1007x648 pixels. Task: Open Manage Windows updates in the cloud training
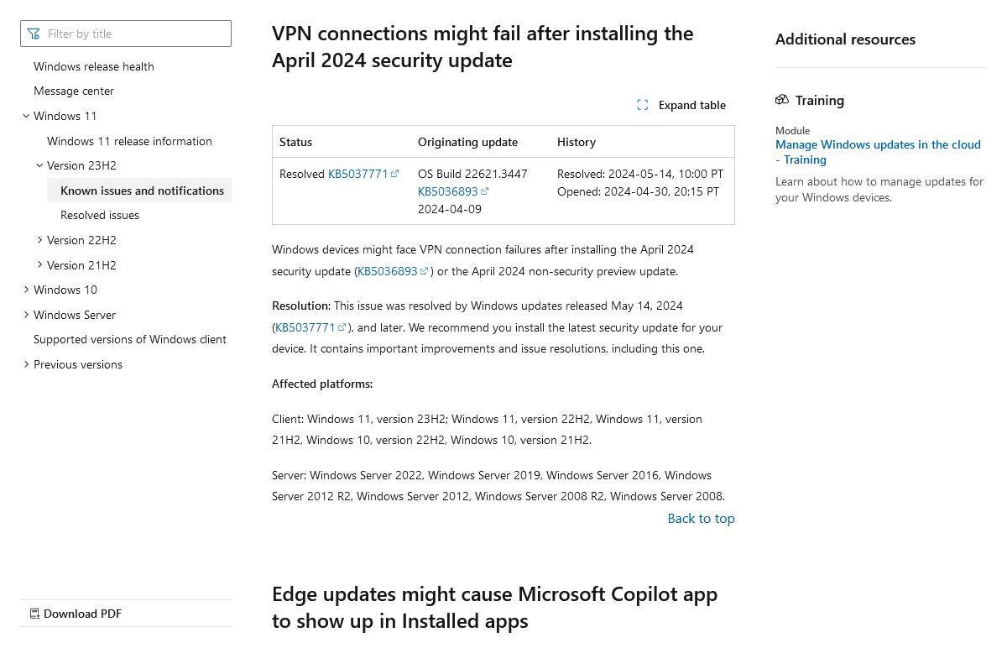pos(878,152)
